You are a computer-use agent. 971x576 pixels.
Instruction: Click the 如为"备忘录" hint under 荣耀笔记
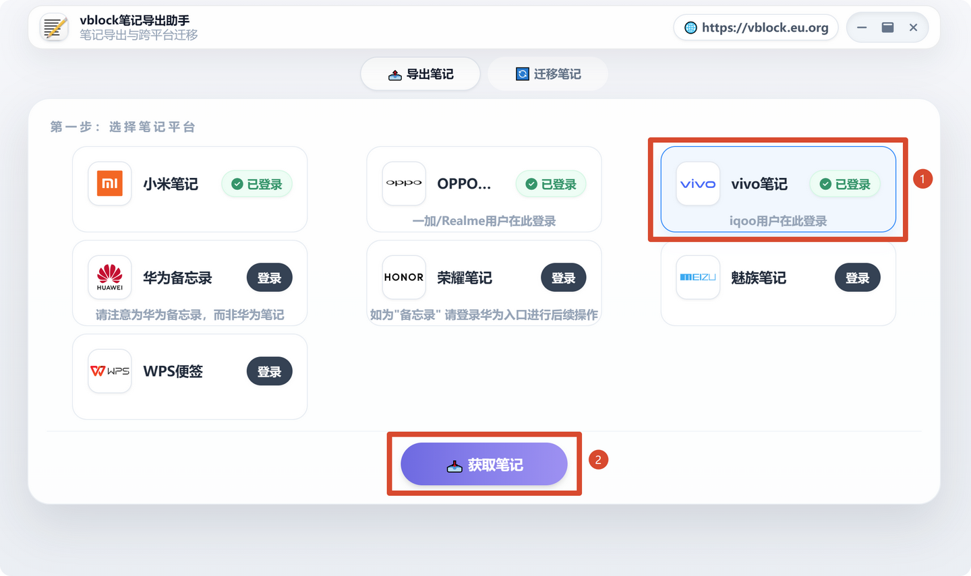[x=484, y=315]
